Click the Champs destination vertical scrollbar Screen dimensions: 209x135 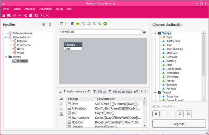pos(203,55)
